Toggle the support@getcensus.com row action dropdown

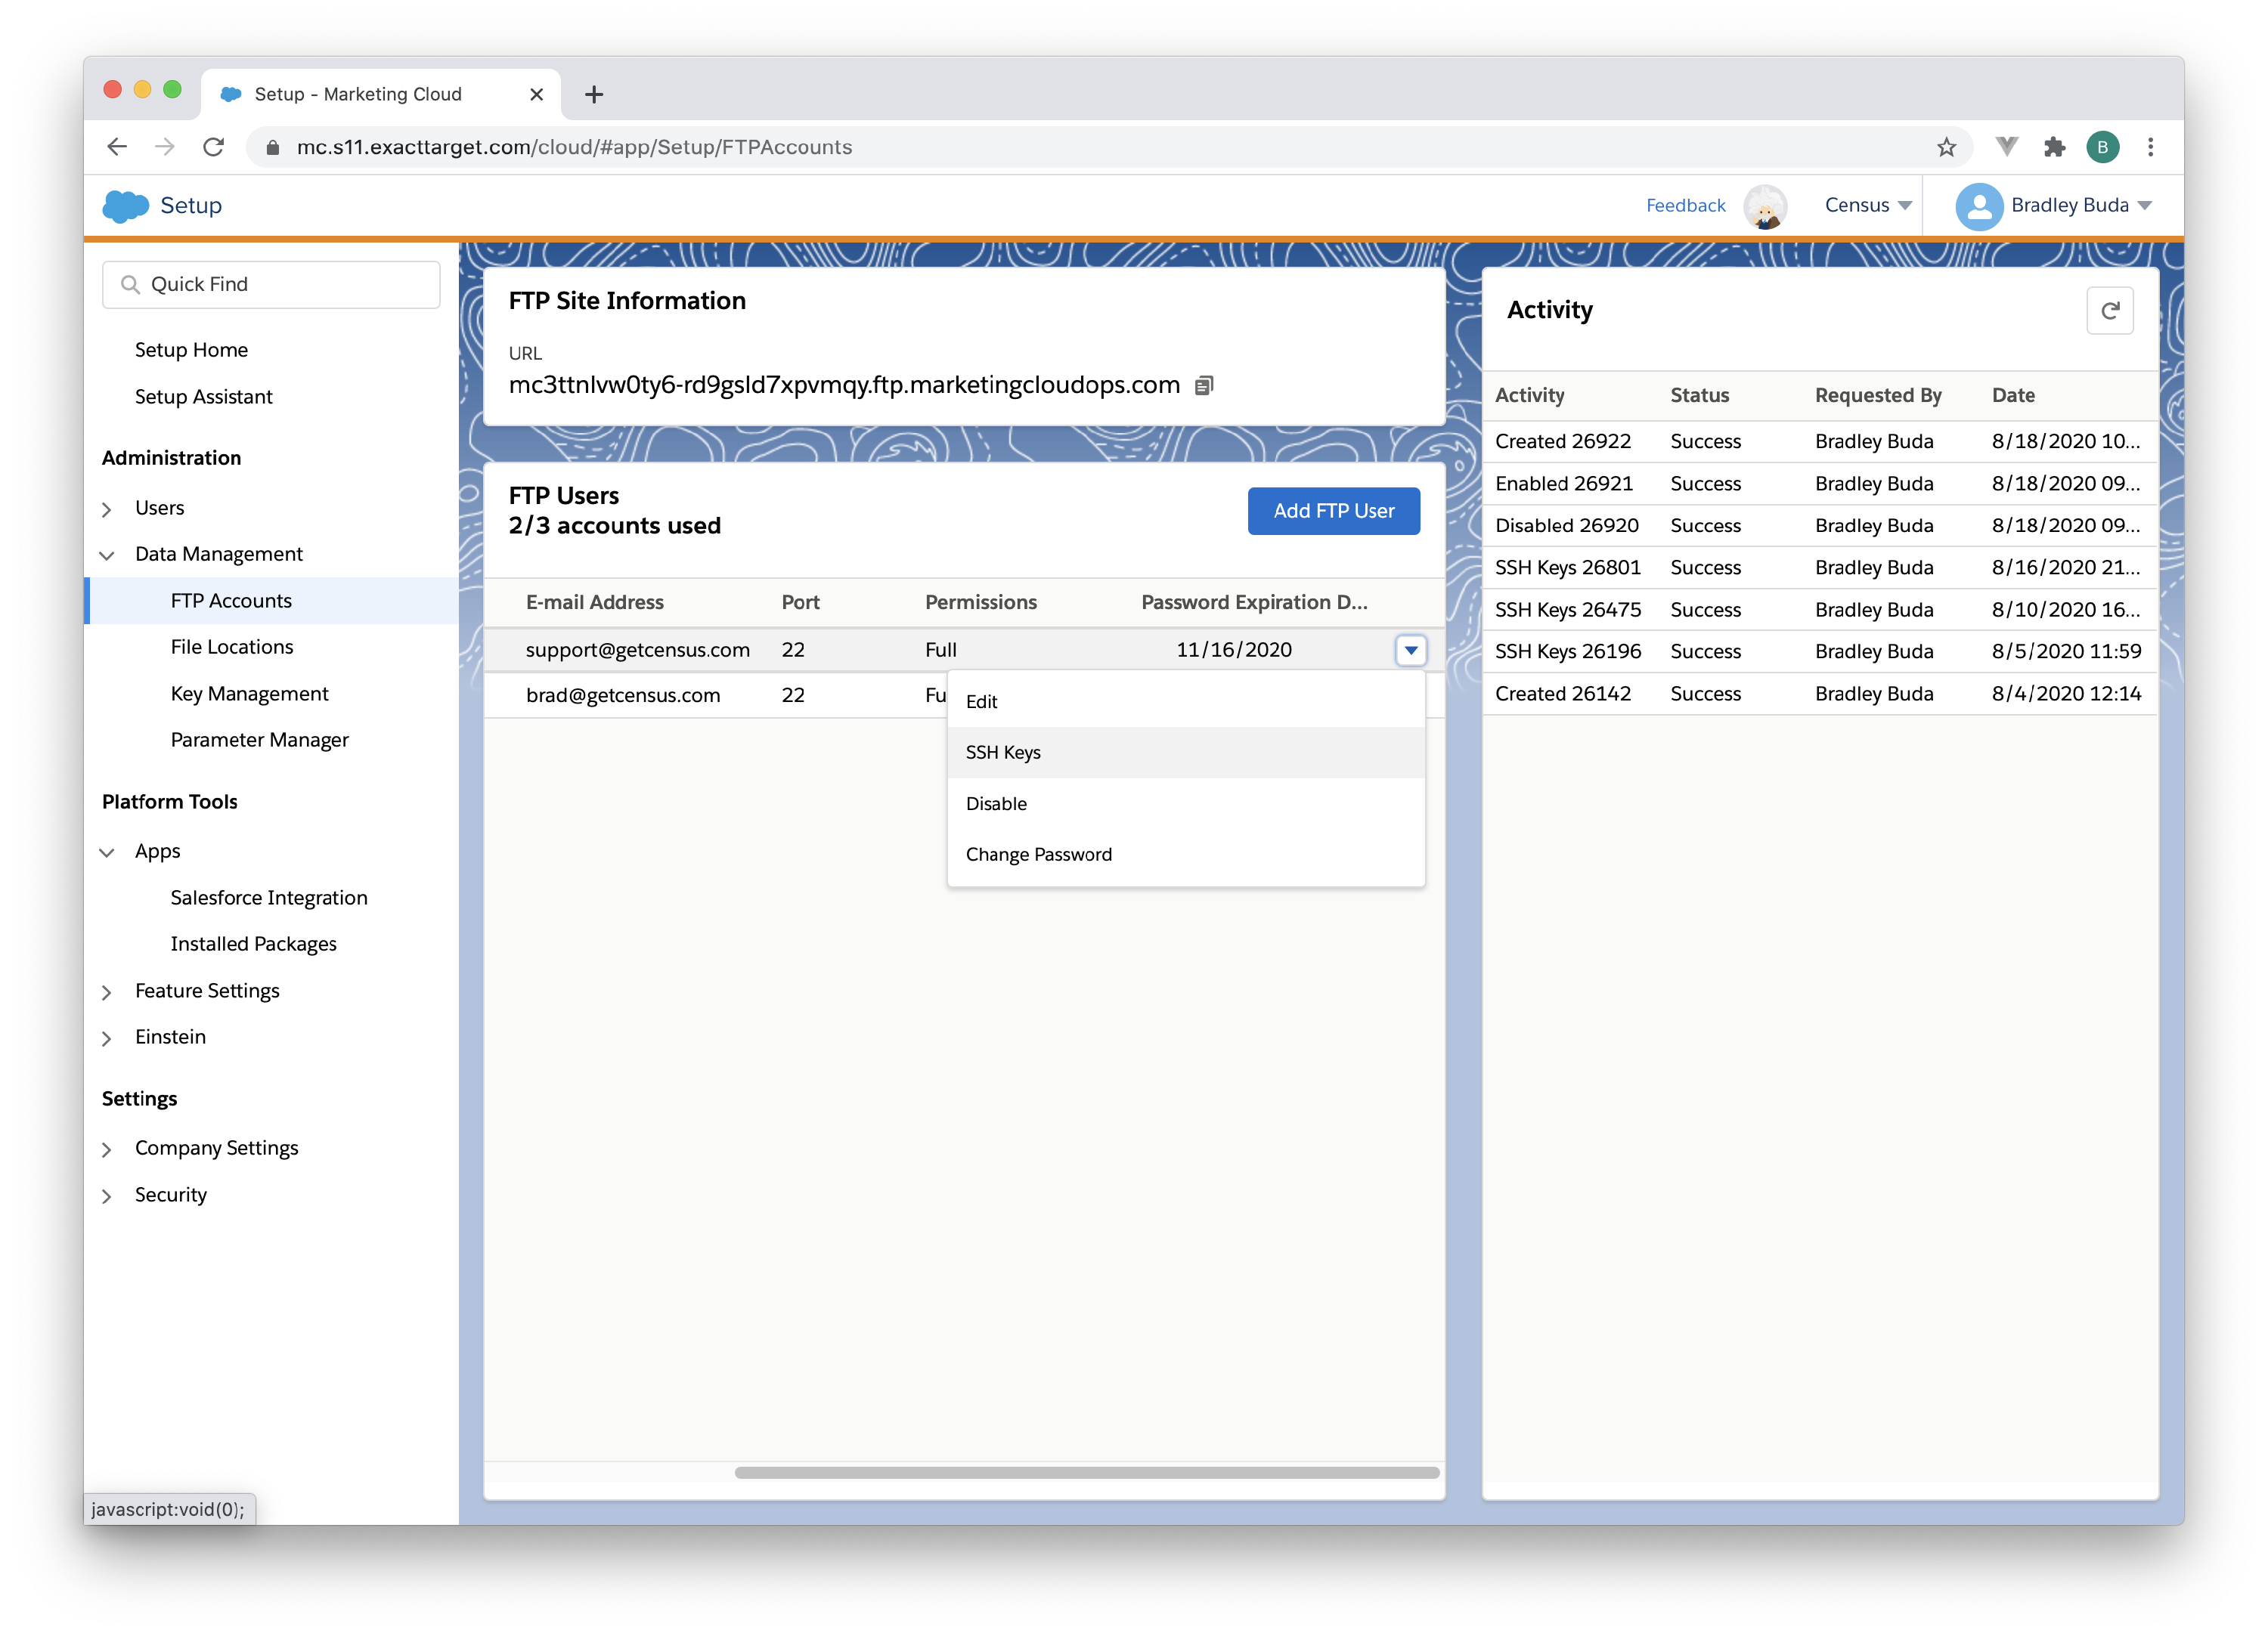point(1410,651)
